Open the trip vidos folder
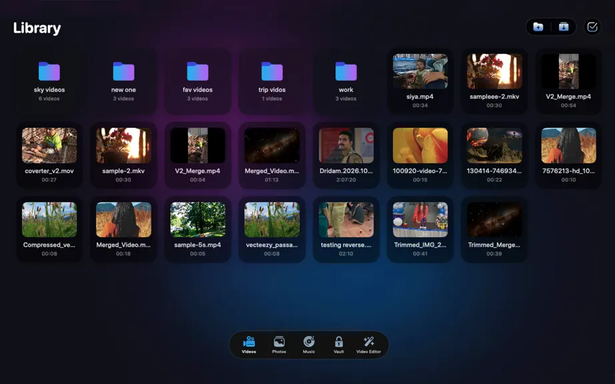This screenshot has height=384, width=615. tap(271, 81)
